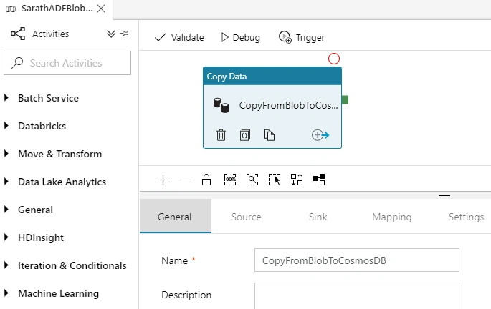Zoom out on the canvas
The image size is (491, 309).
click(186, 180)
